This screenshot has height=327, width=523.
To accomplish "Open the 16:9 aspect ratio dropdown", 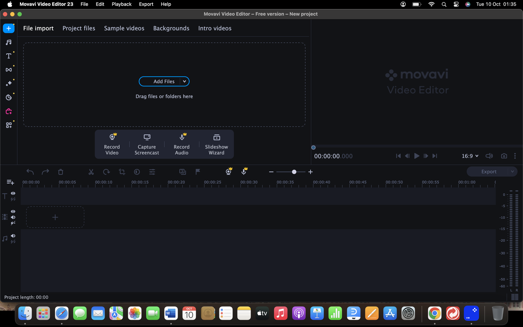I will (470, 156).
